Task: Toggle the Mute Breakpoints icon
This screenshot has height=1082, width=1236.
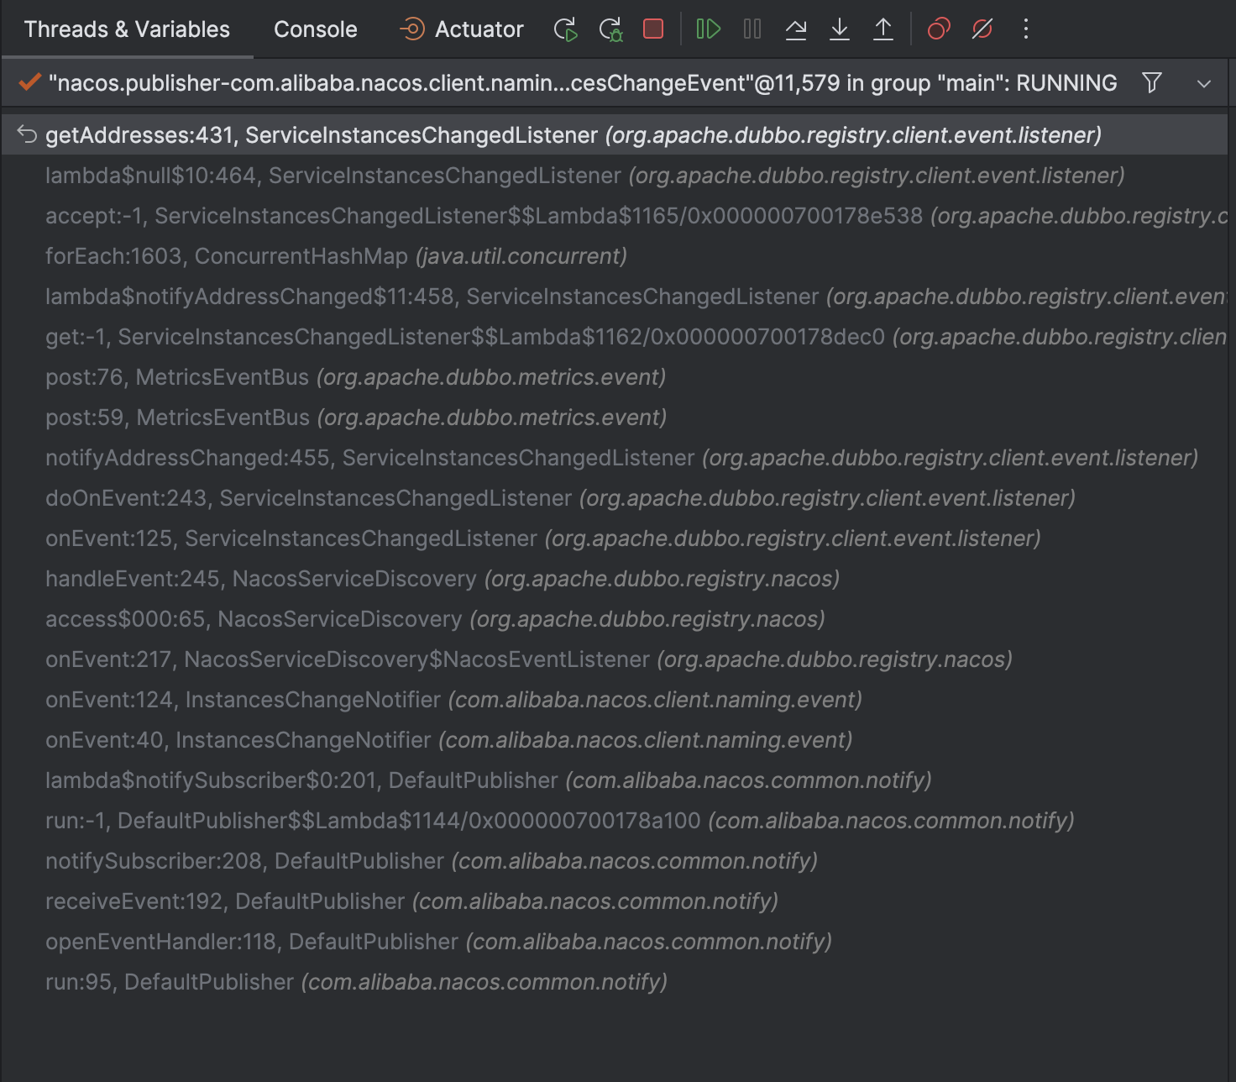Action: 982,29
